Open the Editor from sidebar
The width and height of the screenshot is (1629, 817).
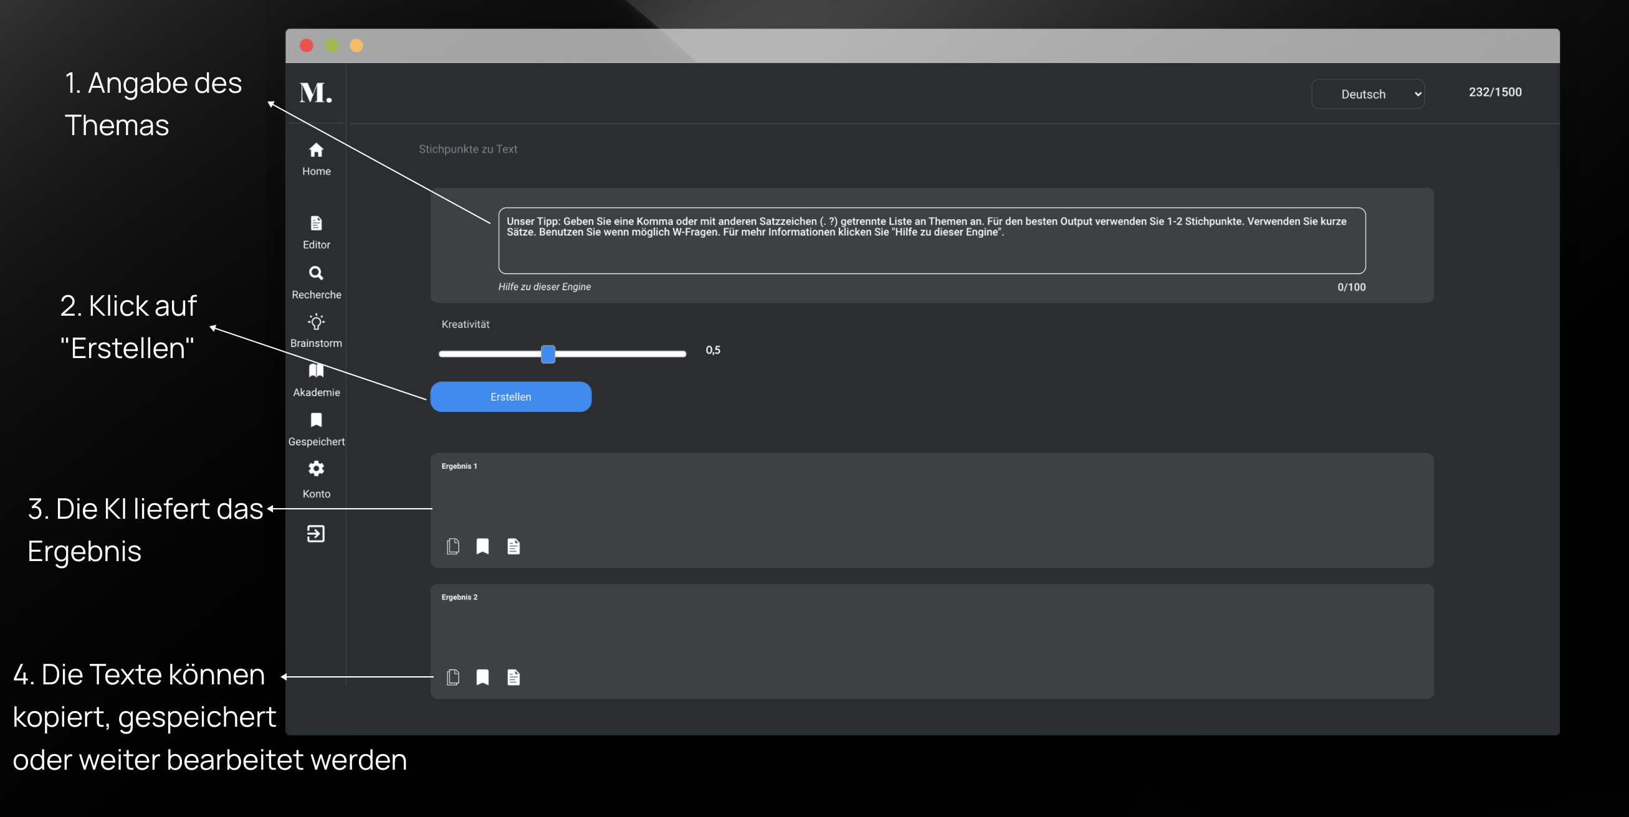316,231
